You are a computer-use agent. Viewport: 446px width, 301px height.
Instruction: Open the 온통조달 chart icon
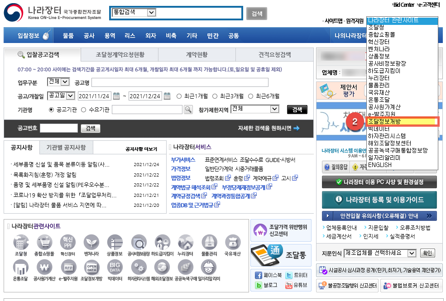tap(21, 267)
